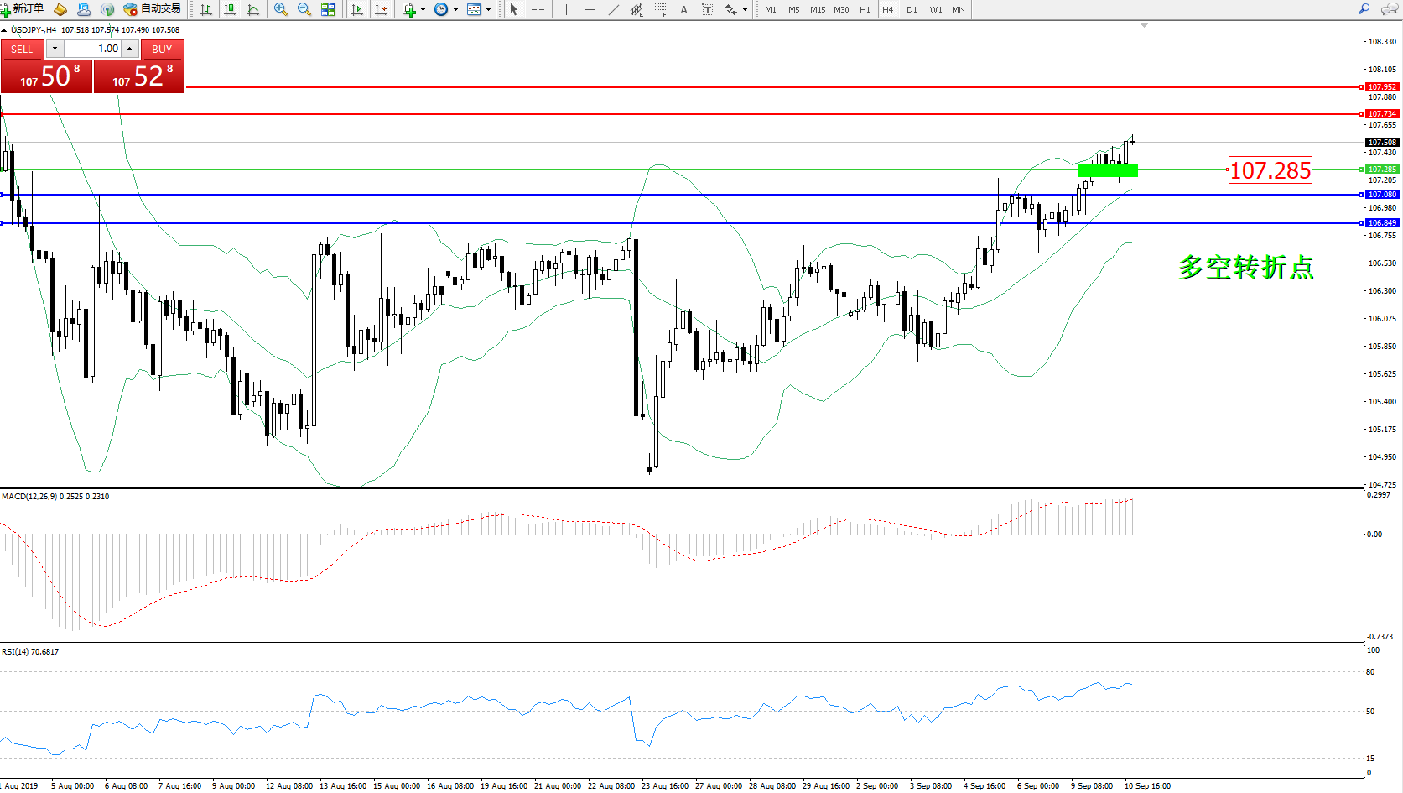Screen dimensions: 1403x793
Task: Click the Zoom In magnifier icon
Action: (x=280, y=9)
